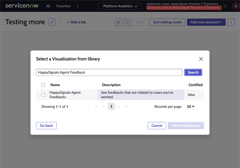
Task: Open dashboard overflow menu dots
Action: tap(231, 22)
